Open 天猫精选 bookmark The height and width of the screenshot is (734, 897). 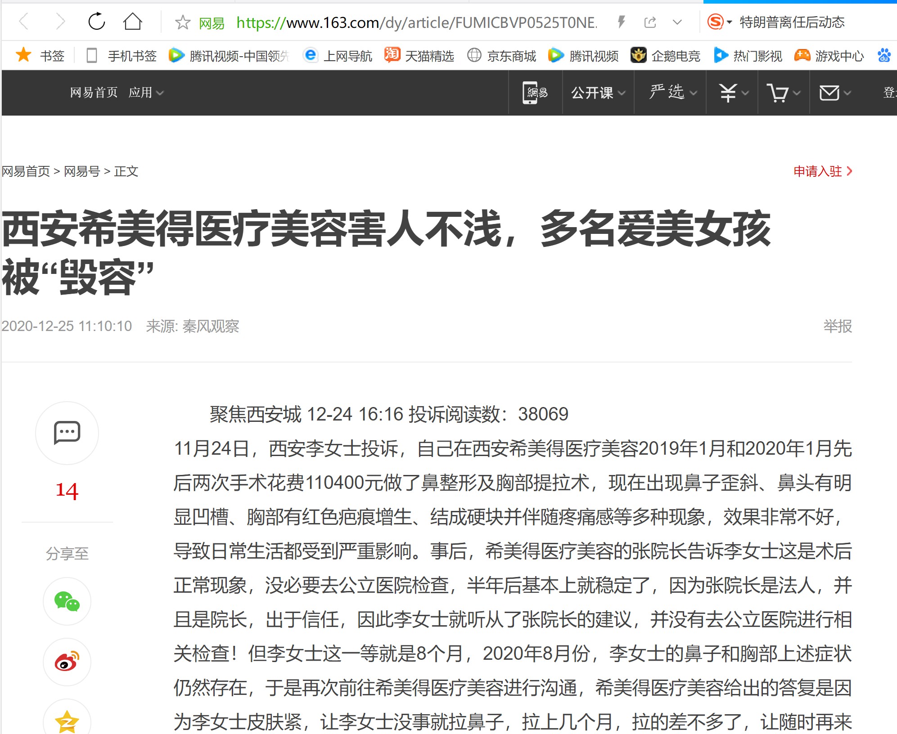point(419,56)
